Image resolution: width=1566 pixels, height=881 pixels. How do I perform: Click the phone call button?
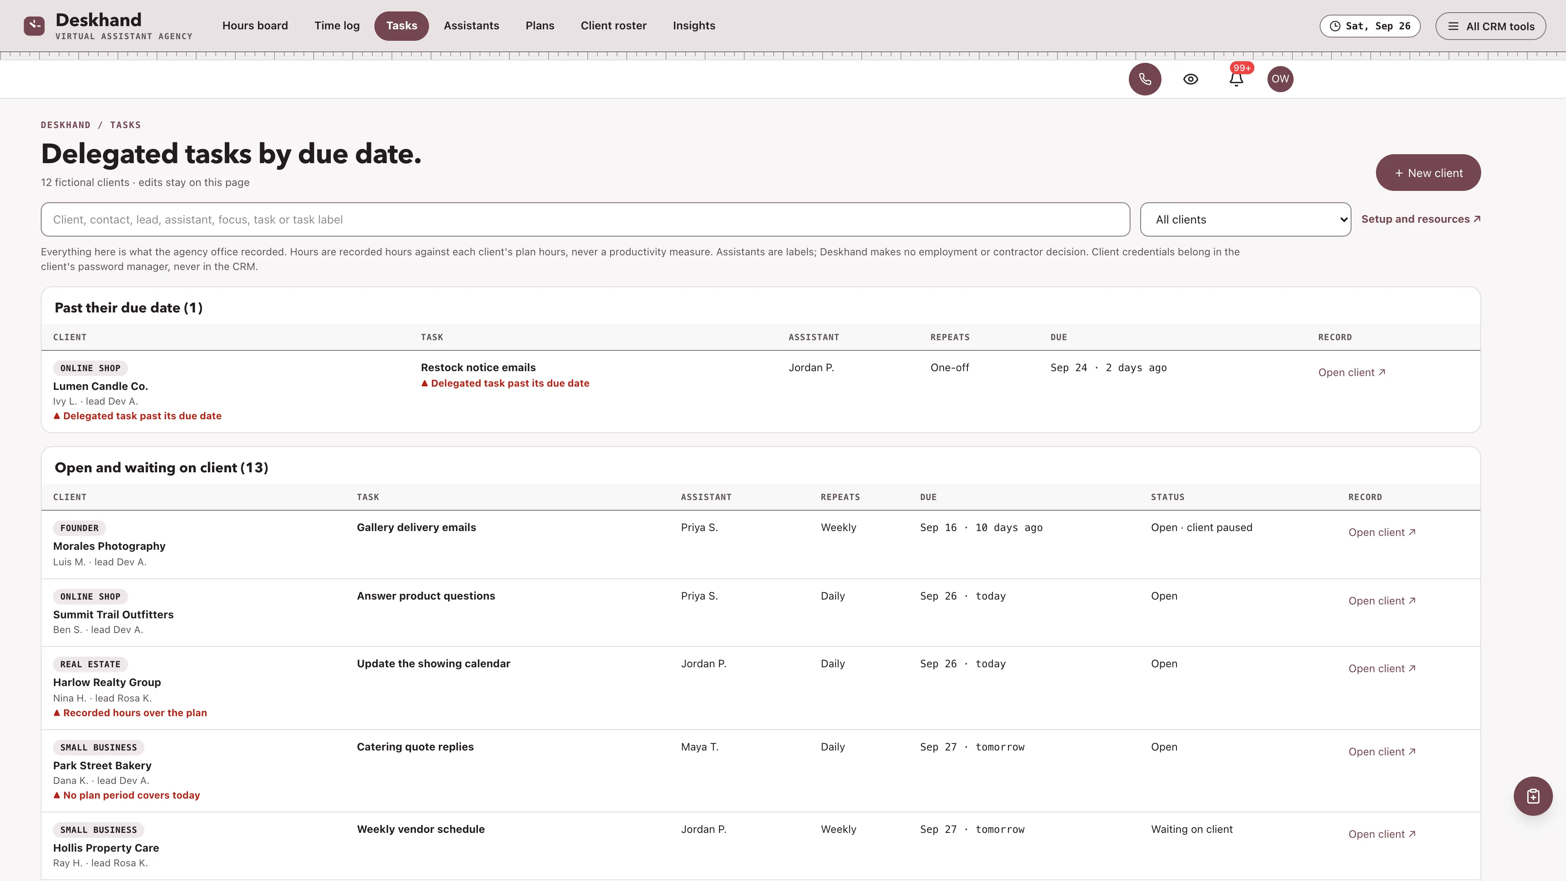click(1145, 79)
